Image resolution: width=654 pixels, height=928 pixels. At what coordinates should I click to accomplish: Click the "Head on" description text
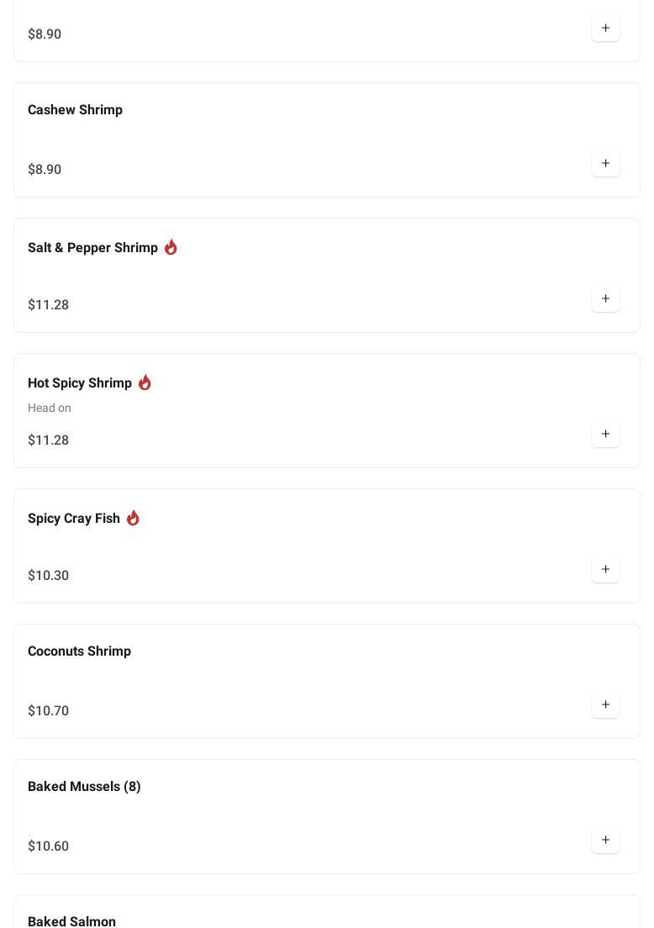[x=50, y=409]
